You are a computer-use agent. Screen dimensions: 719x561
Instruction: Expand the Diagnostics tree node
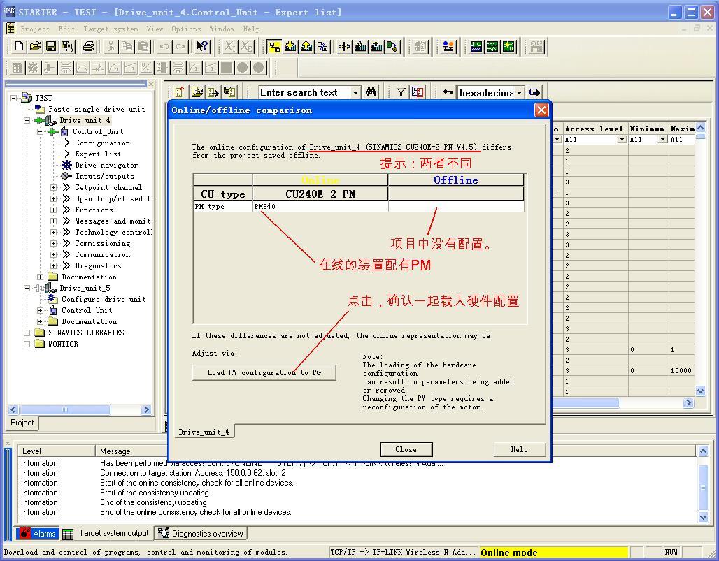point(54,265)
